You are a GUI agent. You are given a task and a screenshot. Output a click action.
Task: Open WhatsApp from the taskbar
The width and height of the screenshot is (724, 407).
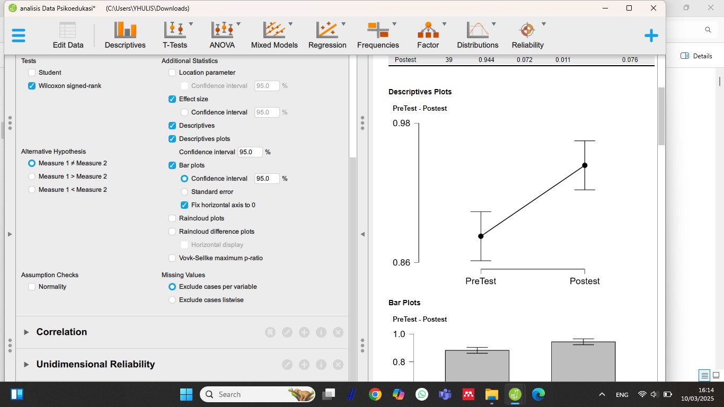pyautogui.click(x=422, y=394)
